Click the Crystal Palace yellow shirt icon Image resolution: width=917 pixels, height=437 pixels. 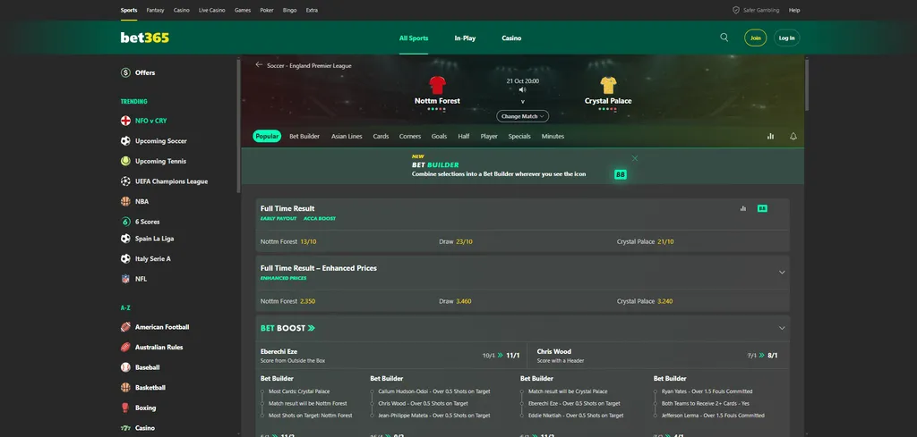(x=608, y=85)
